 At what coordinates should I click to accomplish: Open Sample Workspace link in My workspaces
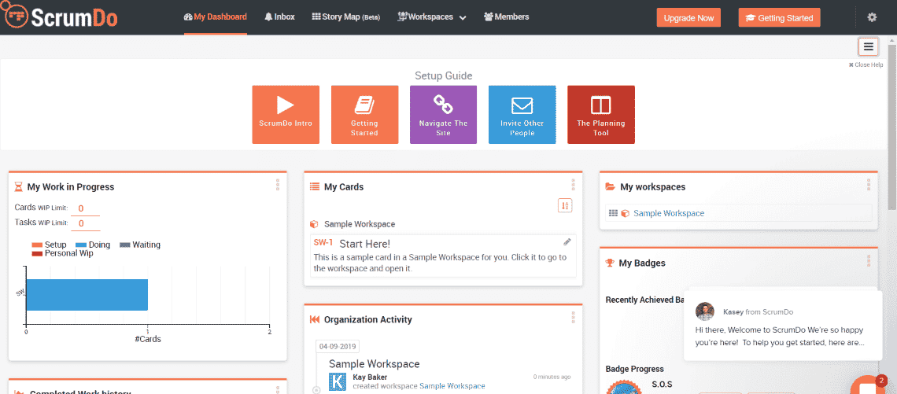point(669,213)
